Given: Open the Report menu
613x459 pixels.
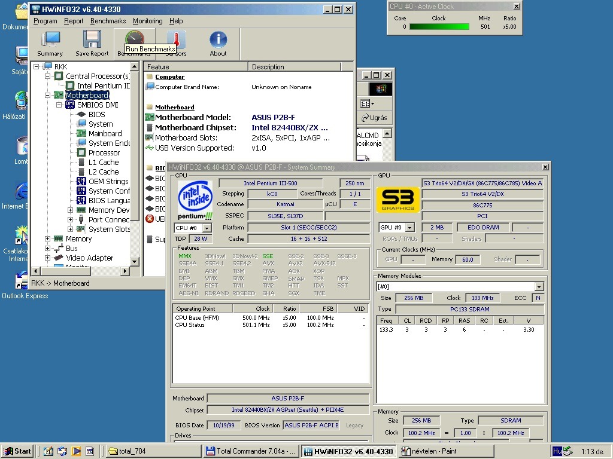Looking at the screenshot, I should [74, 21].
